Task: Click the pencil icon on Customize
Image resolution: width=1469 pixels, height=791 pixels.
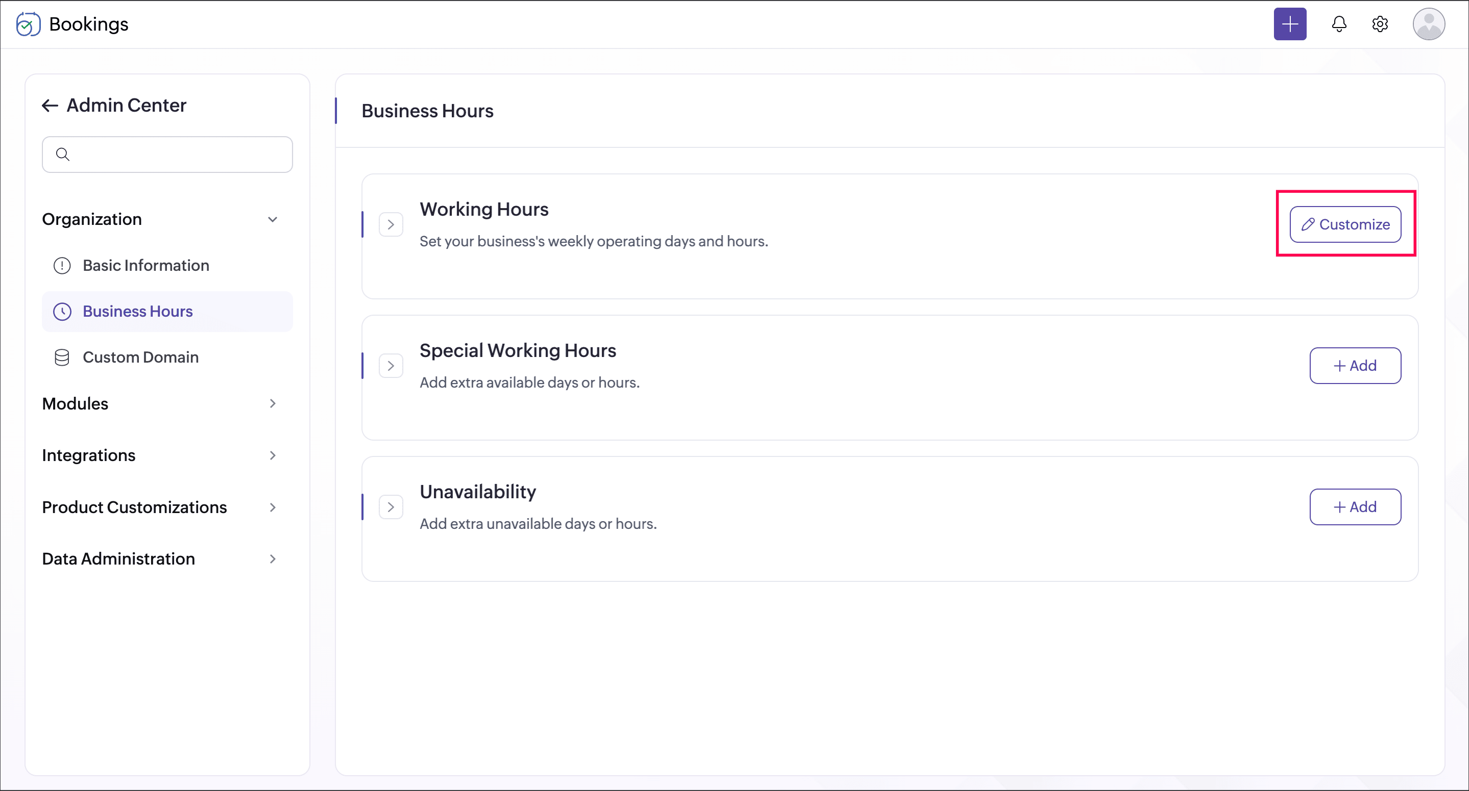Action: (x=1308, y=224)
